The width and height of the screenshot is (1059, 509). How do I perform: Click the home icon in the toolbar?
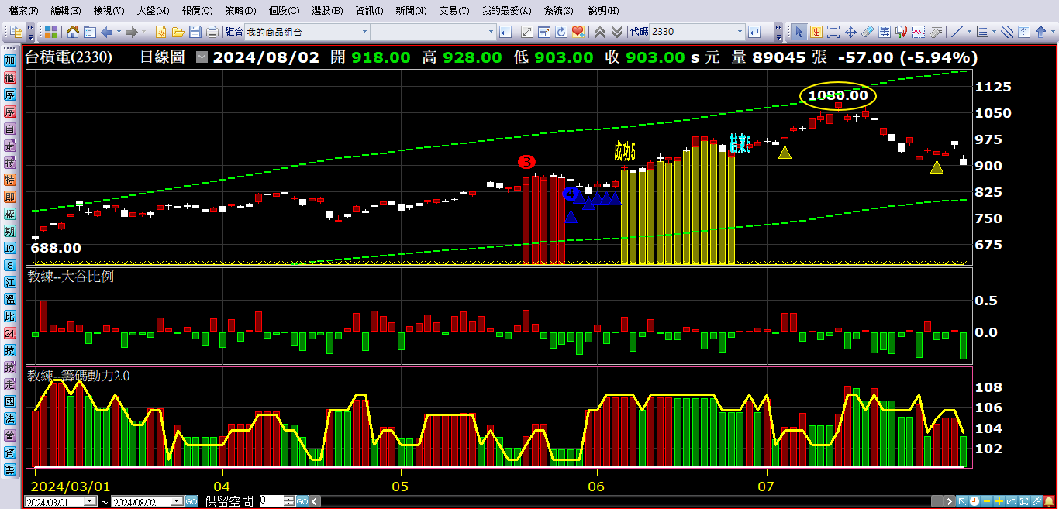(73, 32)
